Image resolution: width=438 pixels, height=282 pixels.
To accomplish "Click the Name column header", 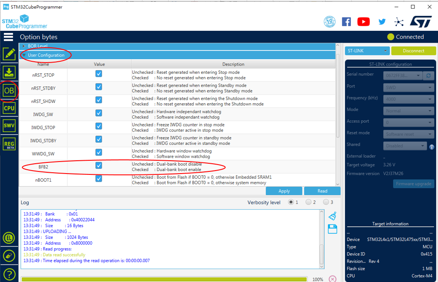I will click(x=43, y=64).
